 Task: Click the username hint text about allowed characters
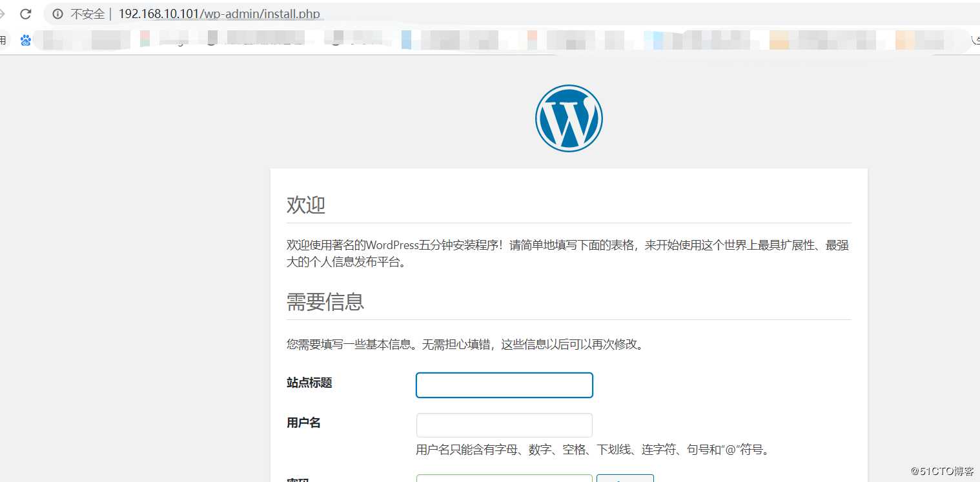tap(593, 450)
